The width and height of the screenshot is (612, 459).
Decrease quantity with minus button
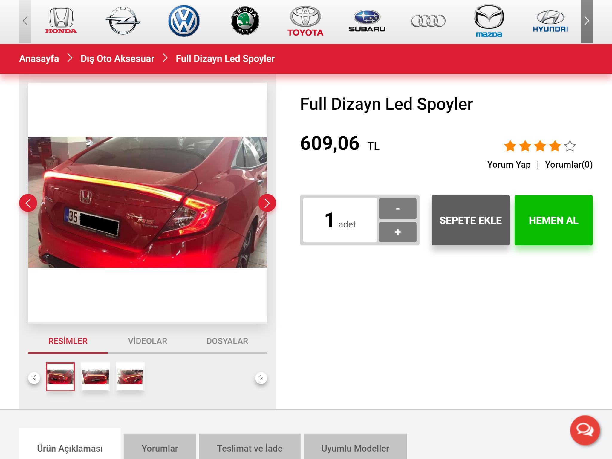(x=397, y=208)
